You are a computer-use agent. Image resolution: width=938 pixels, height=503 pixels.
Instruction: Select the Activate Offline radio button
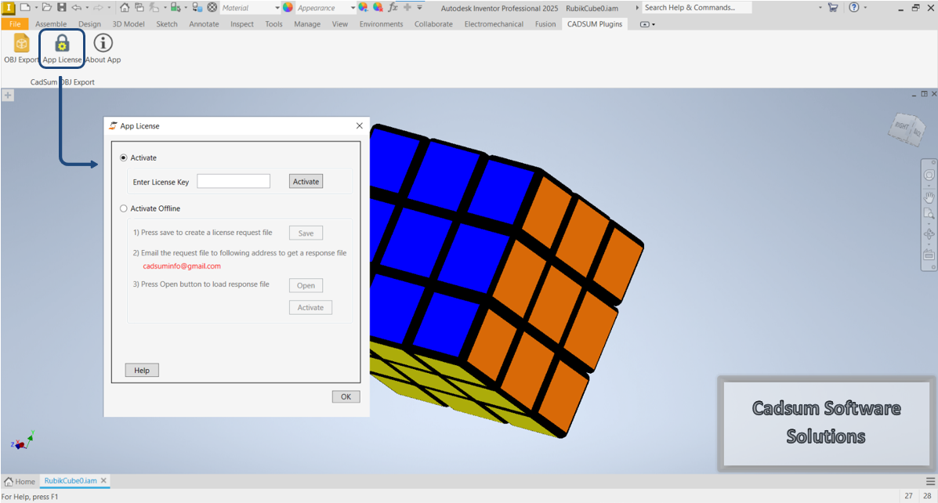[x=124, y=208]
